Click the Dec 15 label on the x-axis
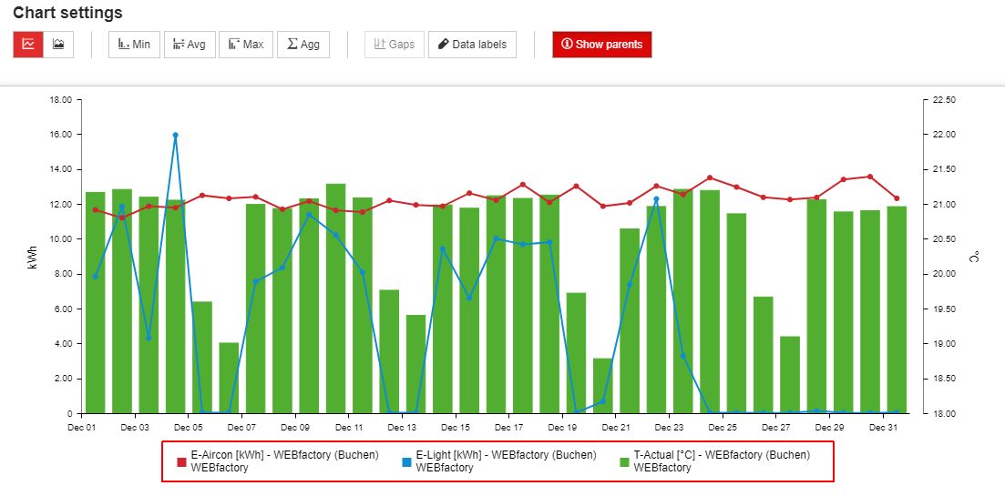 [x=455, y=427]
